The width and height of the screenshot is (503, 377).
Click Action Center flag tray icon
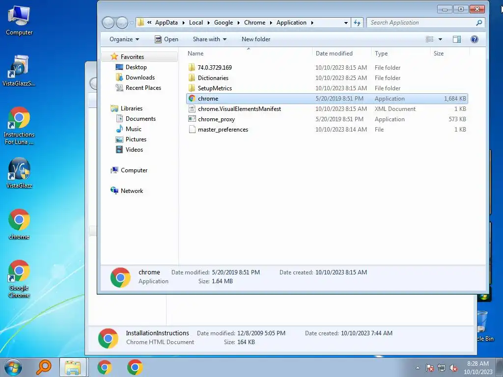430,368
